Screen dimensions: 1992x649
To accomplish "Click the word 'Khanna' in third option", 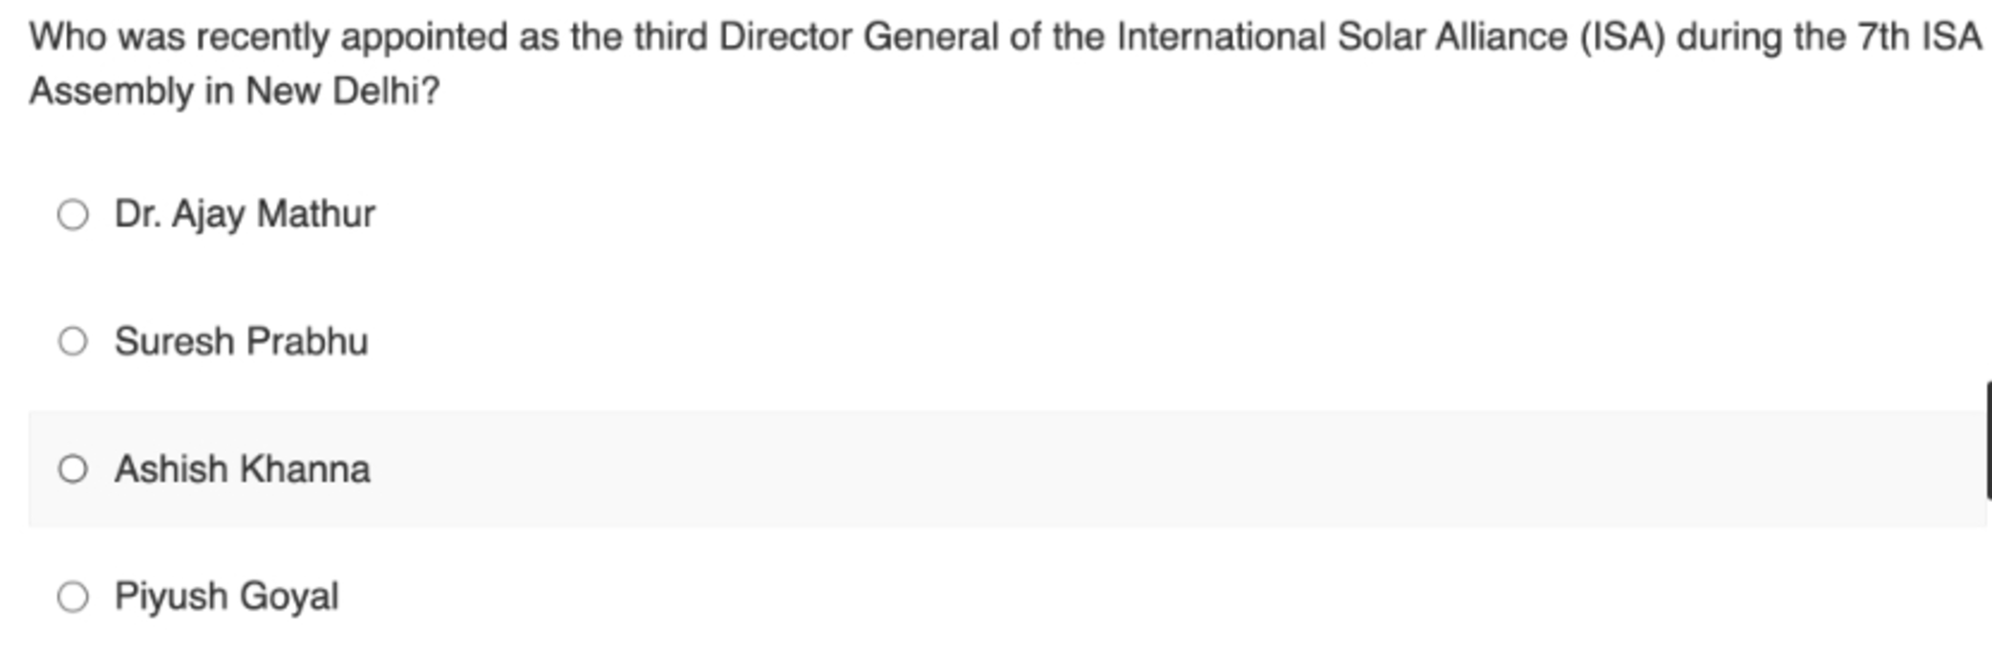I will tap(305, 469).
